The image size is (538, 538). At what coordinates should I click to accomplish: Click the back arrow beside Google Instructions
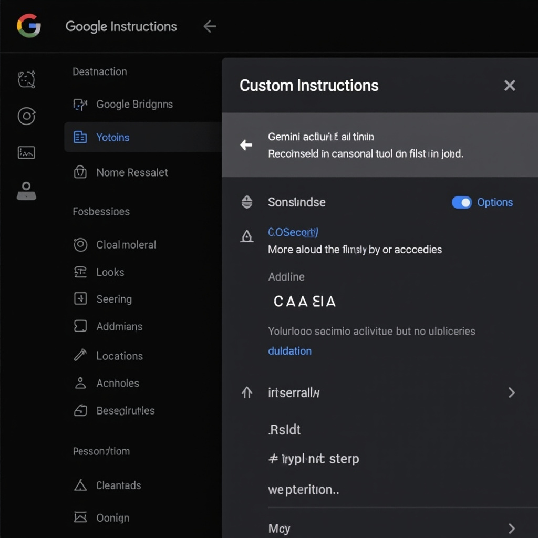tap(210, 26)
